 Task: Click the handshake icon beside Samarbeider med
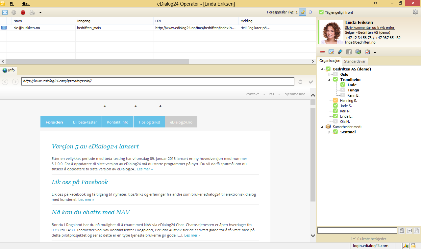click(x=328, y=127)
